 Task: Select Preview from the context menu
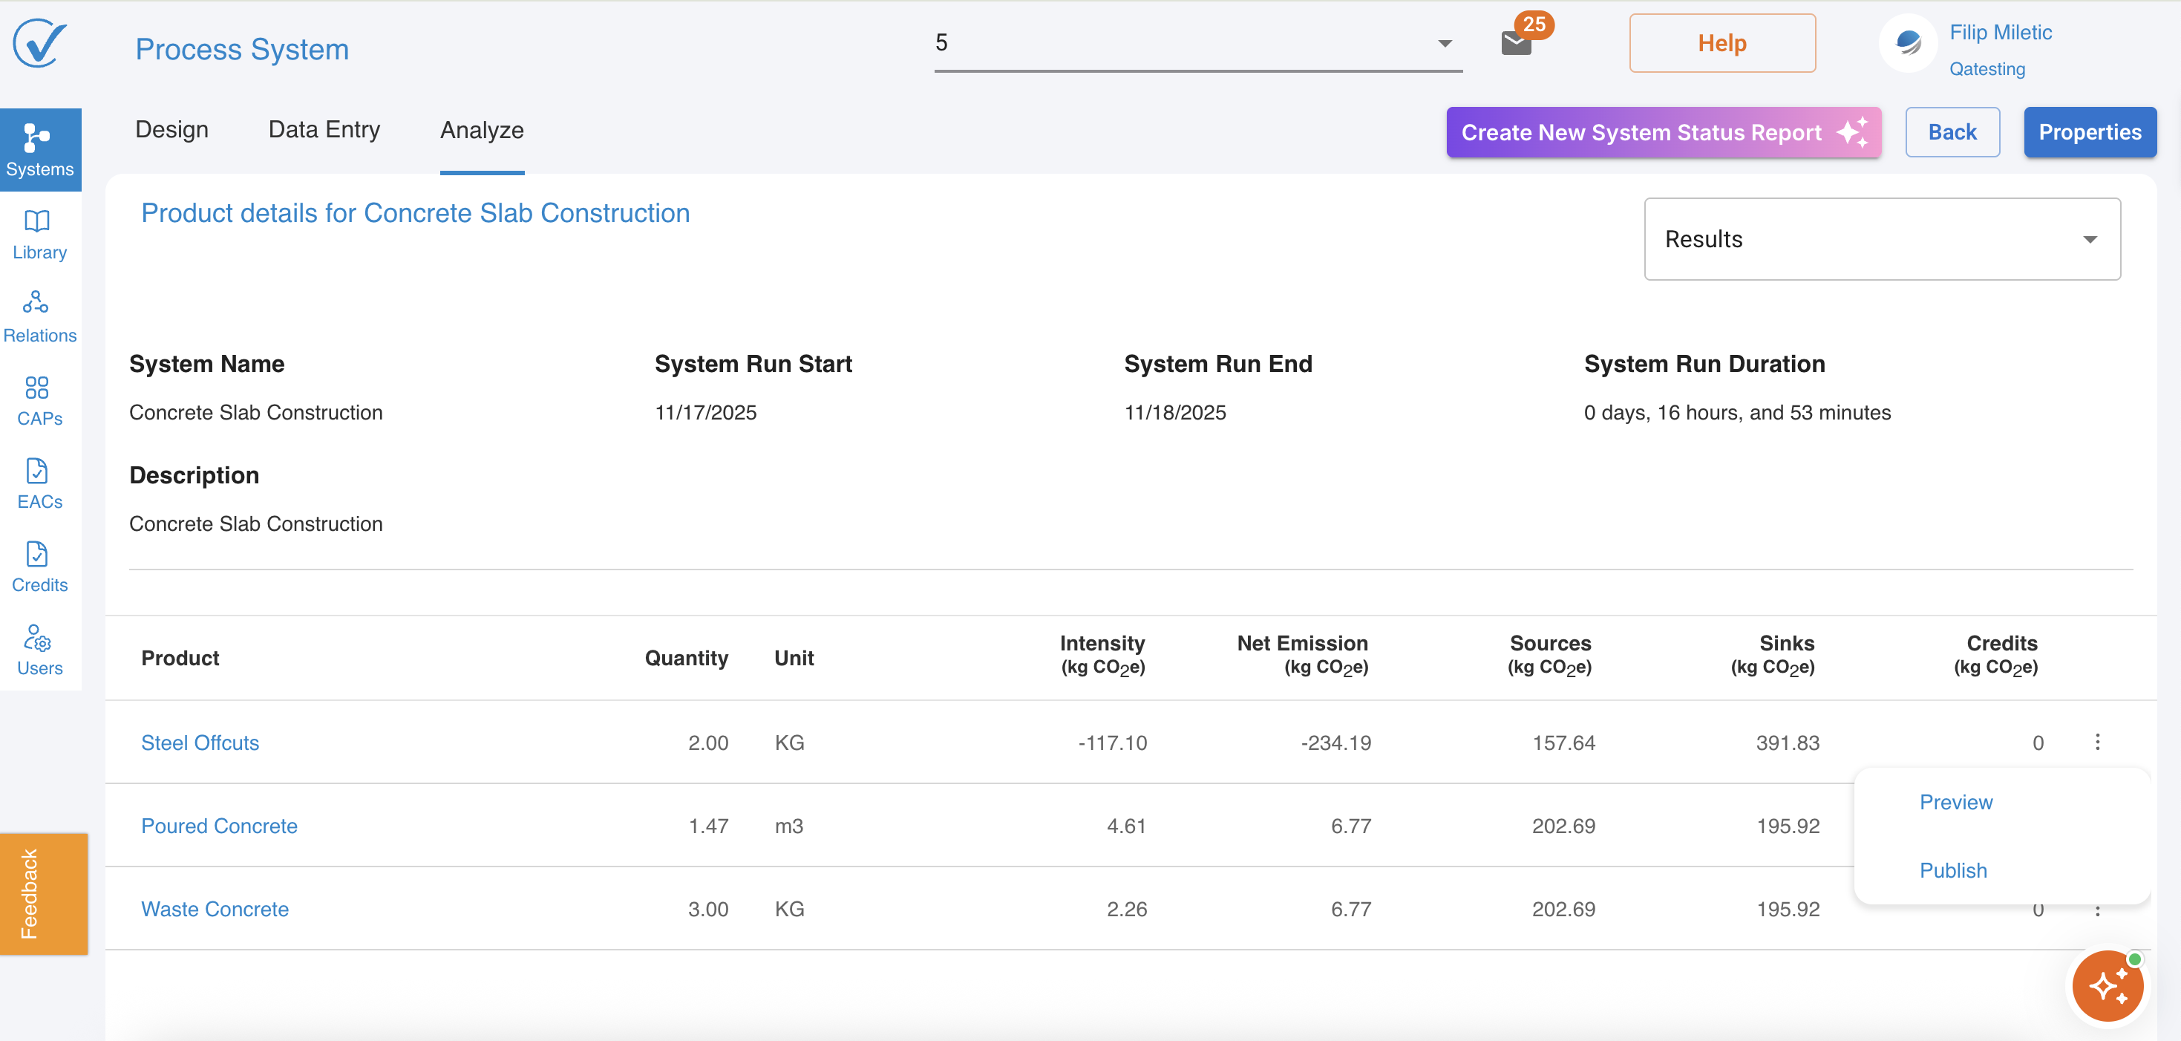click(1956, 801)
